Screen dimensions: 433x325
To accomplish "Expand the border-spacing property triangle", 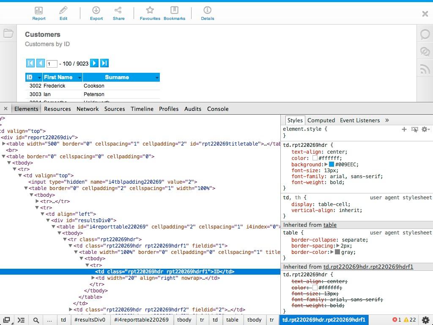I will [x=337, y=245].
